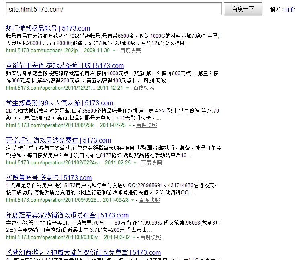Open the partially visible 推荐 link at top right

point(290,10)
